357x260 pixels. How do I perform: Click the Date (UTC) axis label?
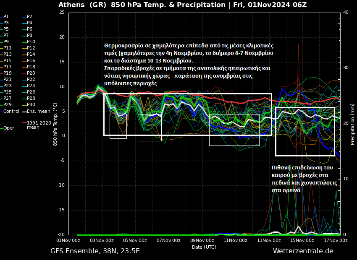(x=204, y=247)
